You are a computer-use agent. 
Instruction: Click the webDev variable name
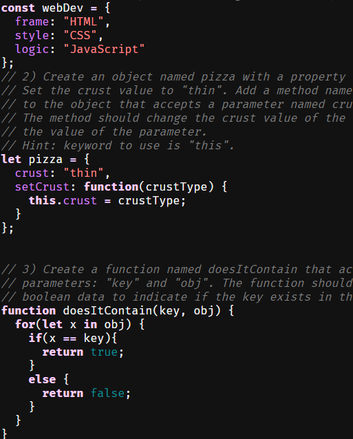(x=63, y=8)
